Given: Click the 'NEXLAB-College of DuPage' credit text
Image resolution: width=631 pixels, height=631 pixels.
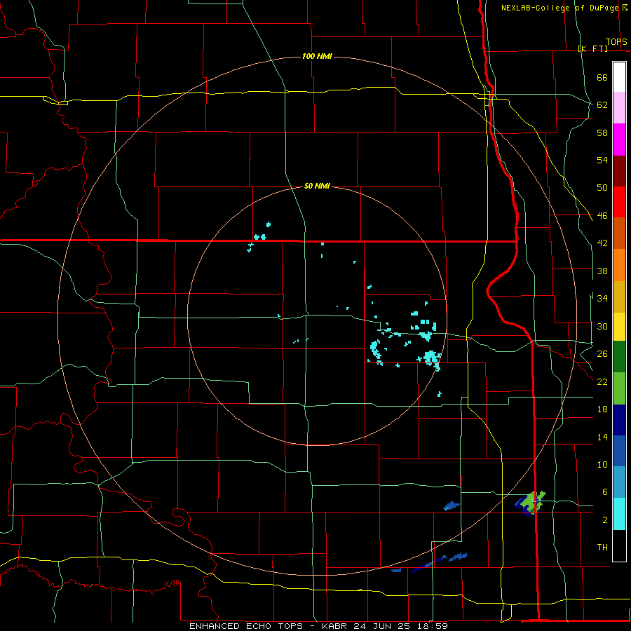Looking at the screenshot, I should click(x=559, y=8).
